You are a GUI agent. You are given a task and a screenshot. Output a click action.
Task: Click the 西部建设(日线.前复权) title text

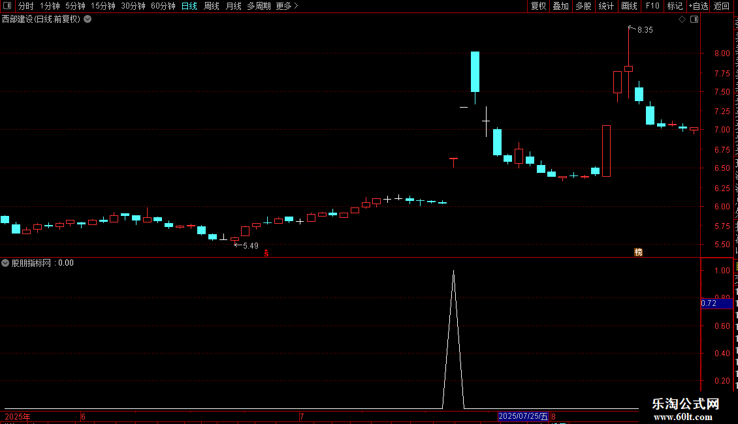point(41,20)
